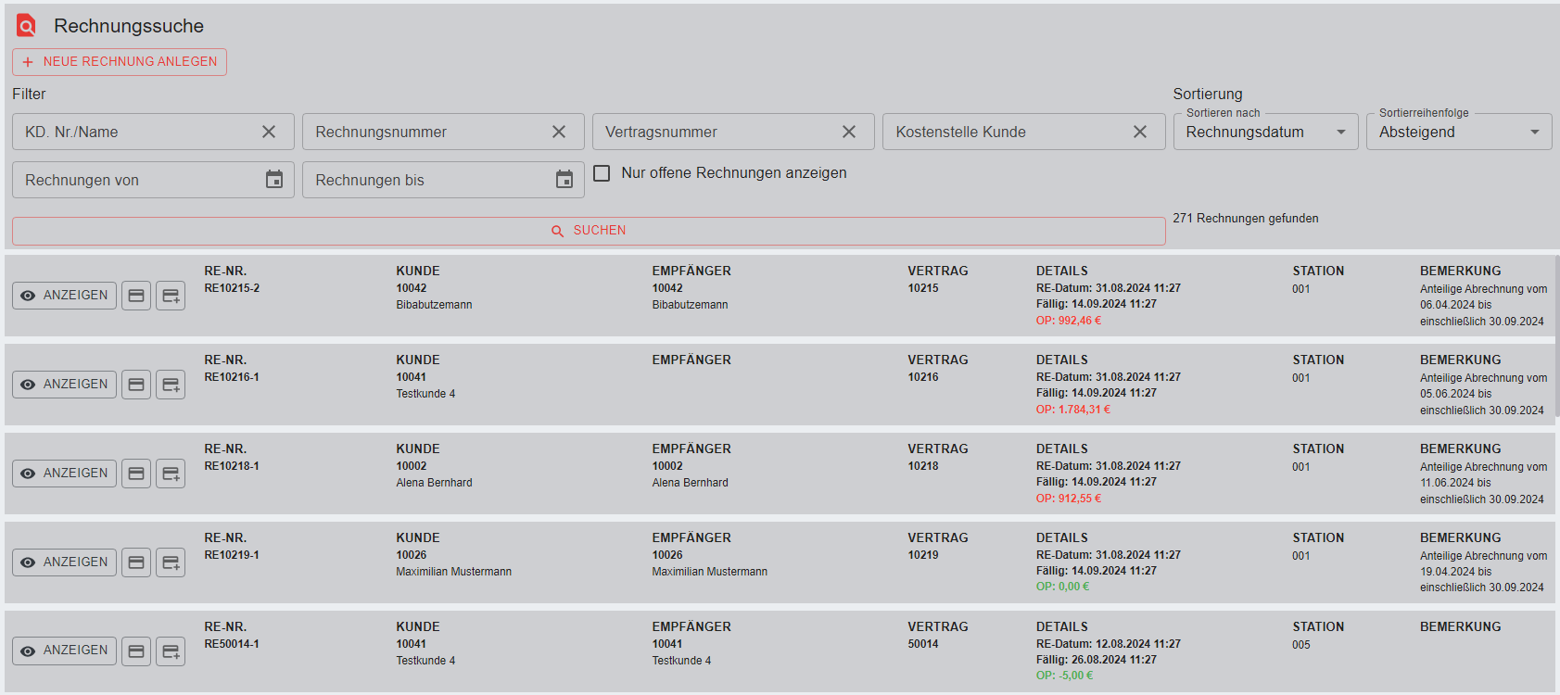Enable Nur offene Rechnungen anzeigen checkbox
The image size is (1560, 695).
602,173
